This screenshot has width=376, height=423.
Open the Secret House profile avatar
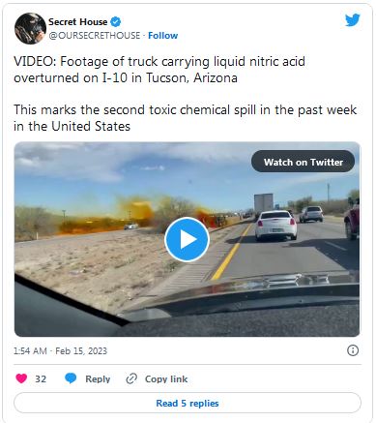[x=30, y=28]
